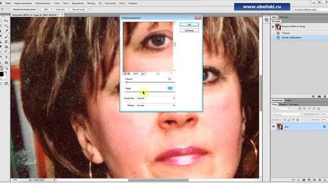The width and height of the screenshot is (328, 184).
Task: Click Радиус value input field
Action: [x=170, y=79]
